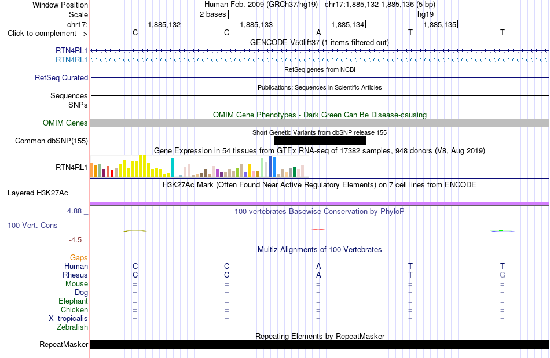
Task: Click the Multiz Alignments of 100 Vertebrates title
Action: (320, 249)
